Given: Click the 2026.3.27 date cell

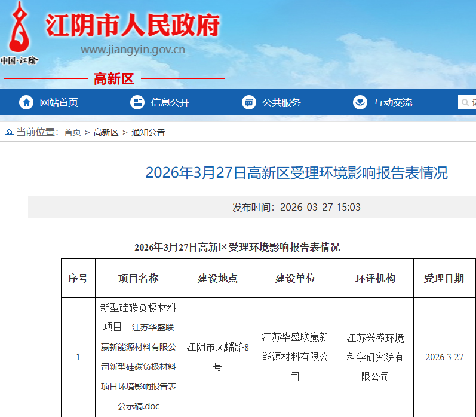Looking at the screenshot, I should pyautogui.click(x=444, y=357).
